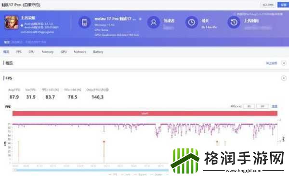Click the white button left of blue top button
The height and width of the screenshot is (176, 289).
coord(268,5)
